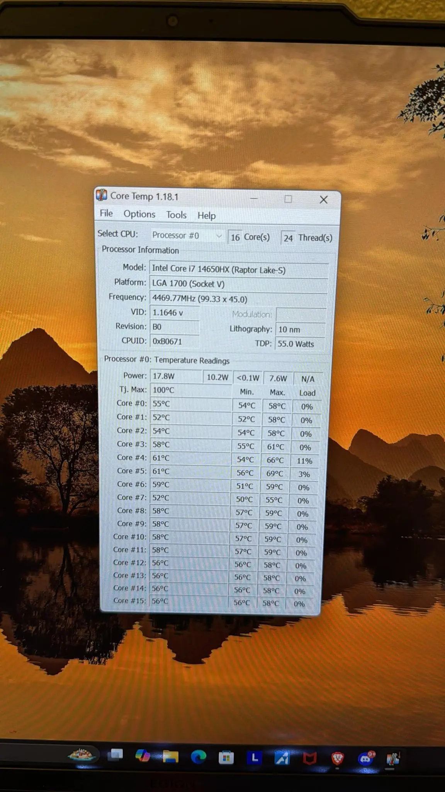Close the Core Temp window
Image resolution: width=445 pixels, height=792 pixels.
(324, 200)
